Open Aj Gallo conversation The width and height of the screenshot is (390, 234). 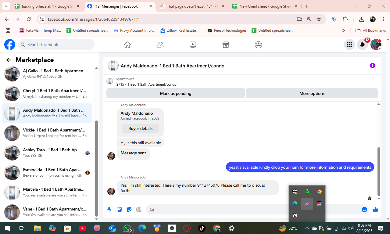[x=47, y=74]
